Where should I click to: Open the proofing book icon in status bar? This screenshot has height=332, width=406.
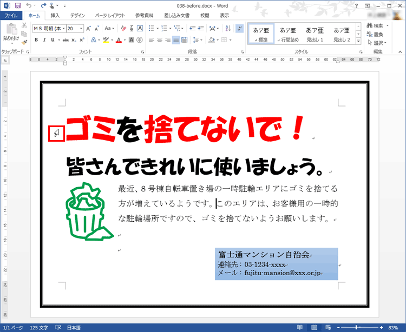(x=58, y=328)
